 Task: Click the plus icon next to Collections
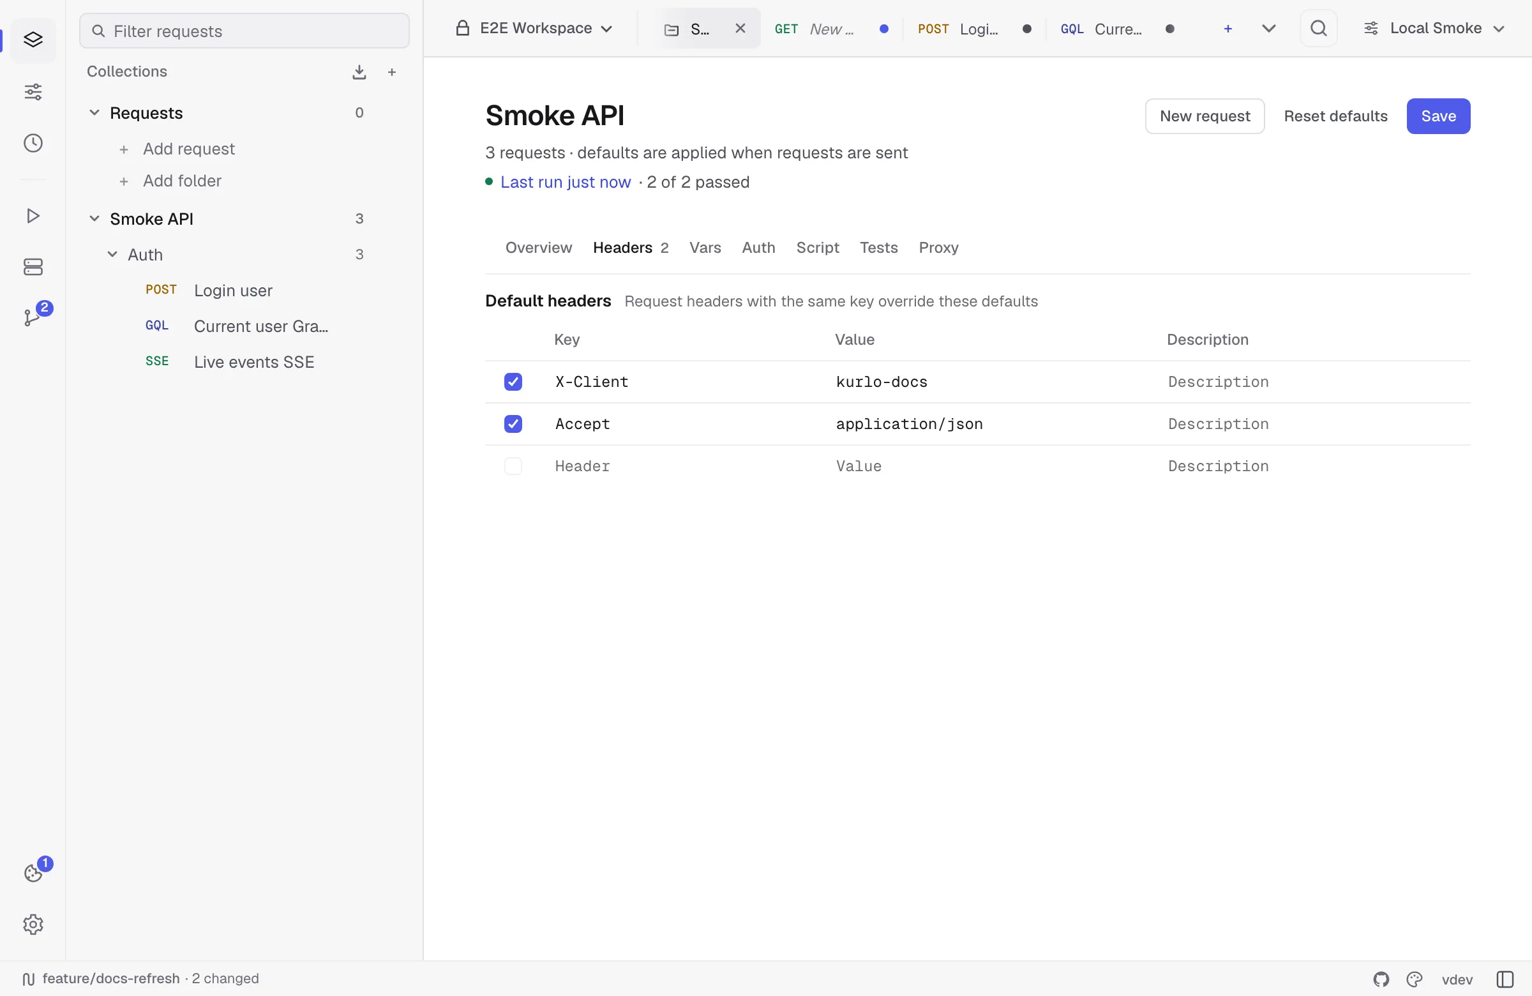pos(391,72)
